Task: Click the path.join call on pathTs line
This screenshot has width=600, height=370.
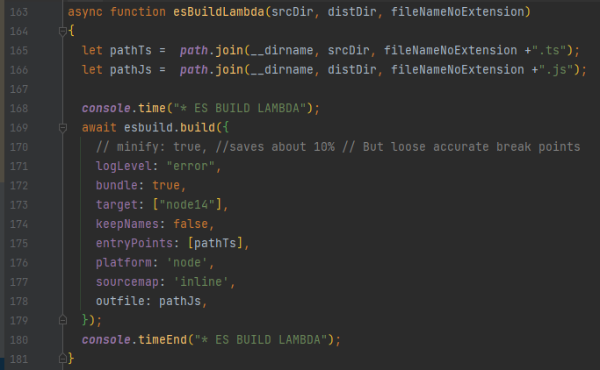Action: coord(212,50)
